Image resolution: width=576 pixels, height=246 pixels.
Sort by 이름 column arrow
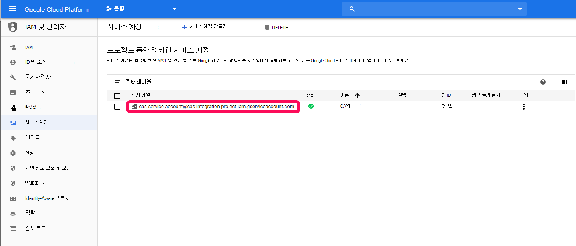(x=357, y=96)
